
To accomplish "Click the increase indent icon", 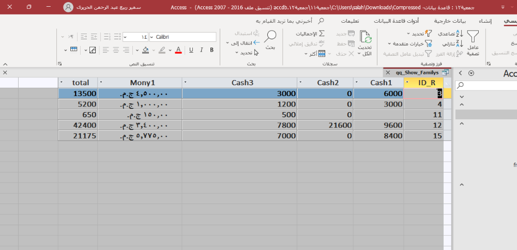I will tap(84, 37).
